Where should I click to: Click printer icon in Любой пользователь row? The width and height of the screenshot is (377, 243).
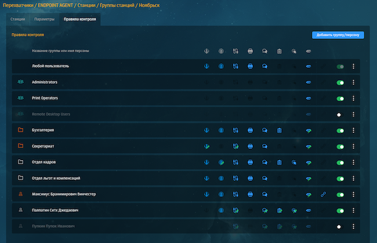click(x=250, y=66)
